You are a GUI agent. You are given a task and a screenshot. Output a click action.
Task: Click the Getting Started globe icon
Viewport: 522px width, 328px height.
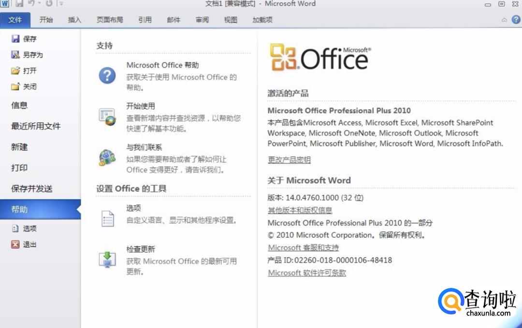(x=107, y=117)
